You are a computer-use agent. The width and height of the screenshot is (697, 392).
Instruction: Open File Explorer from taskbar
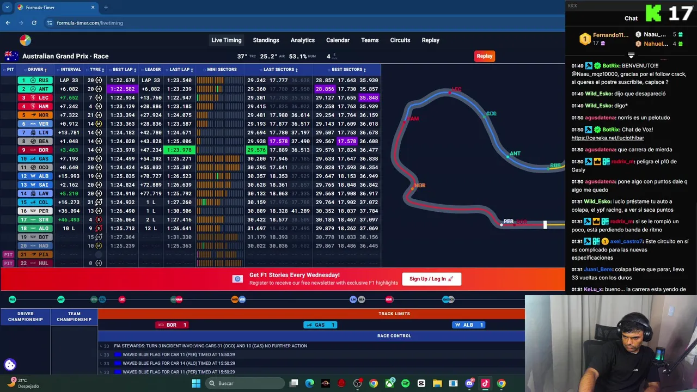[437, 383]
